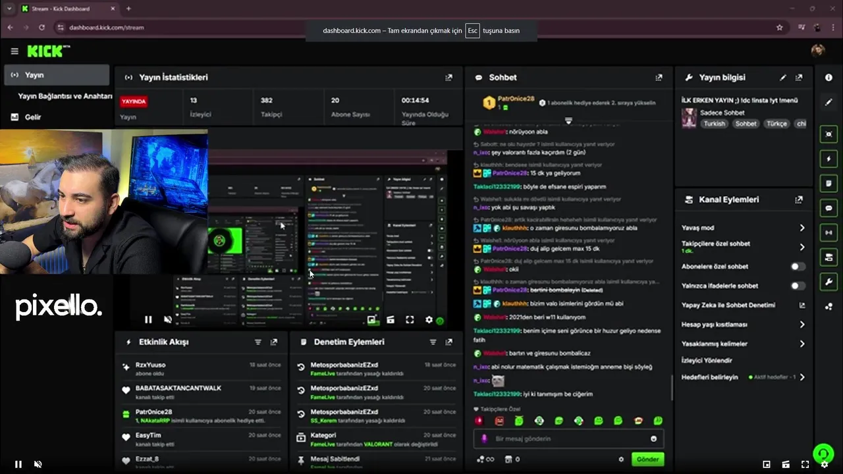Click the connected dots icon in right sidebar
This screenshot has height=474, width=843.
pos(829,307)
